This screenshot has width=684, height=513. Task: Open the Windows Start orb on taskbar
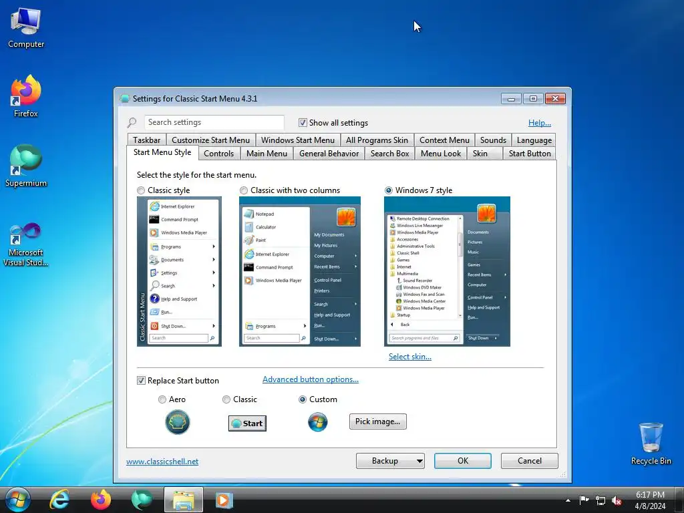17,500
